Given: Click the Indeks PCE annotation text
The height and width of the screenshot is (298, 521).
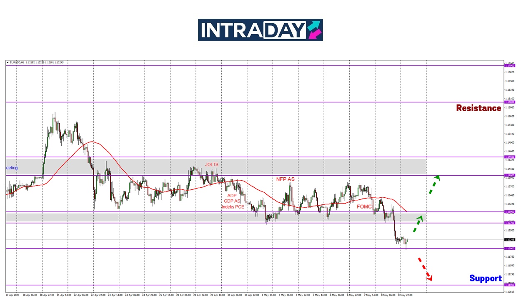Looking at the screenshot, I should point(233,207).
